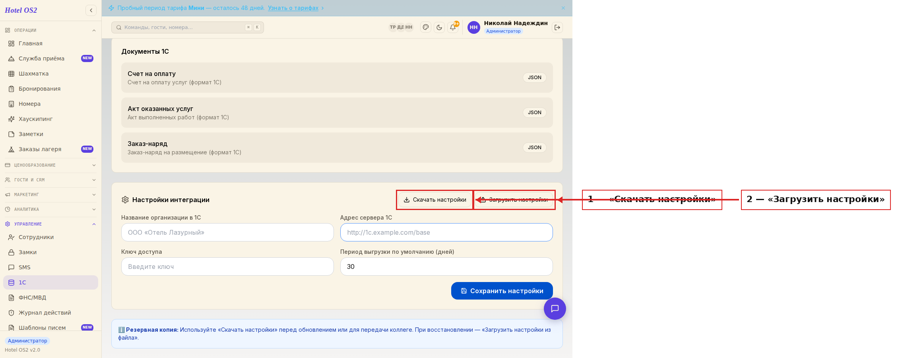
Task: Open the color theme palette icon
Action: 426,27
